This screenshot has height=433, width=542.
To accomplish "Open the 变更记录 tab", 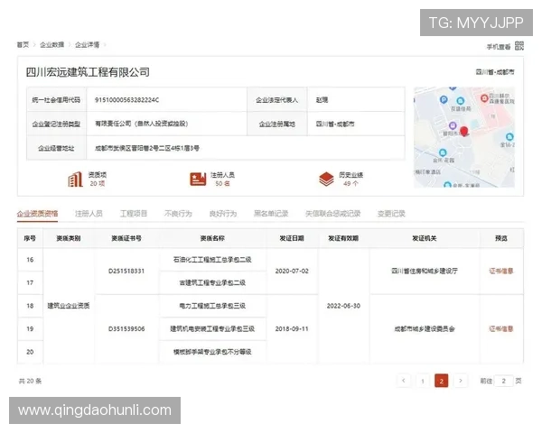I will [x=391, y=214].
